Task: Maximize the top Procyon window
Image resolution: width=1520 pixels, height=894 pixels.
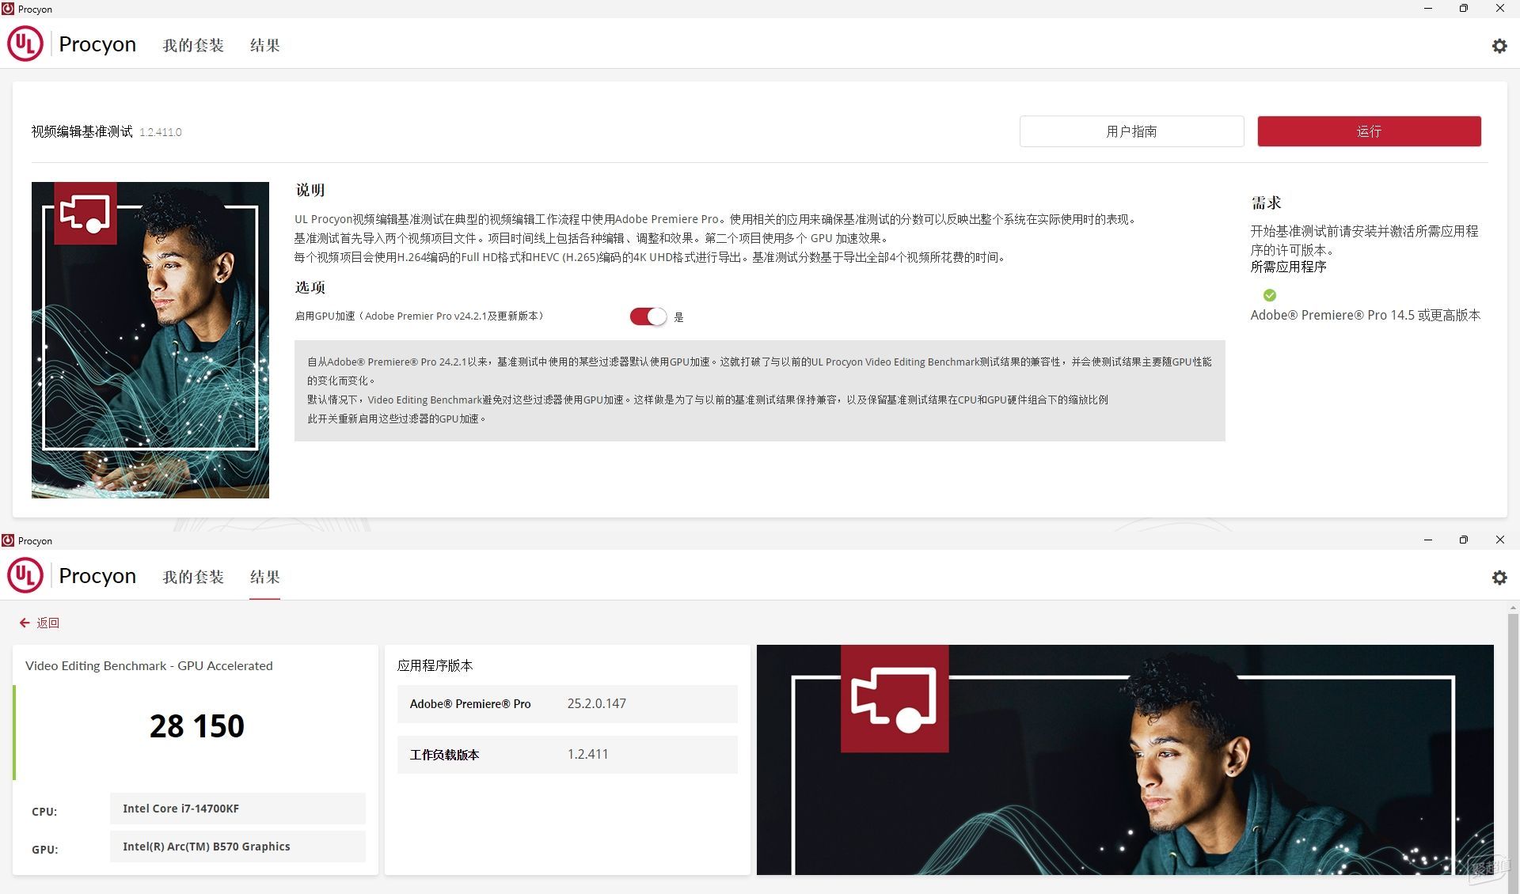Action: [1463, 9]
